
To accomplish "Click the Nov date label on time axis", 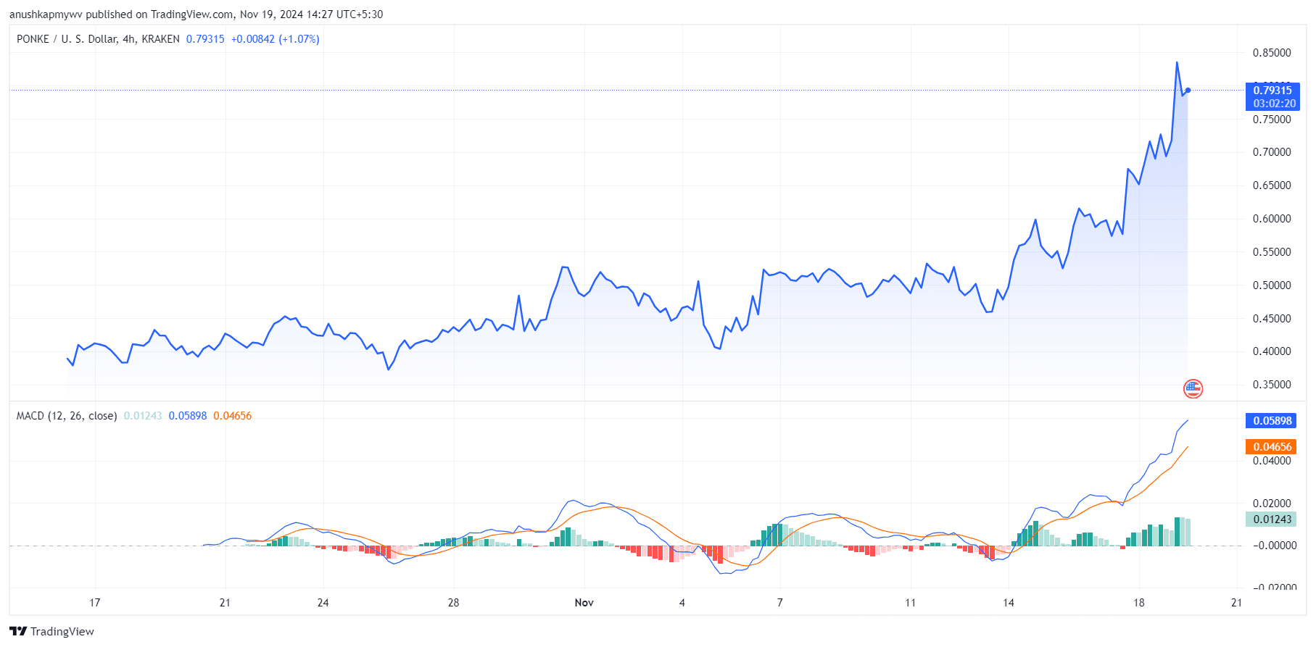I will (584, 603).
